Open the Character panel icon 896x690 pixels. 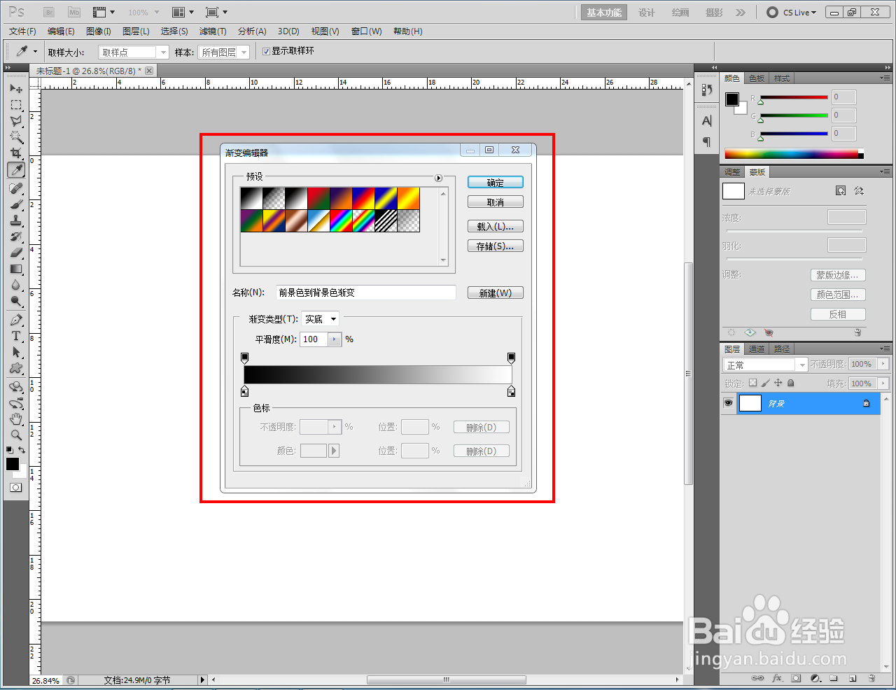pos(706,121)
